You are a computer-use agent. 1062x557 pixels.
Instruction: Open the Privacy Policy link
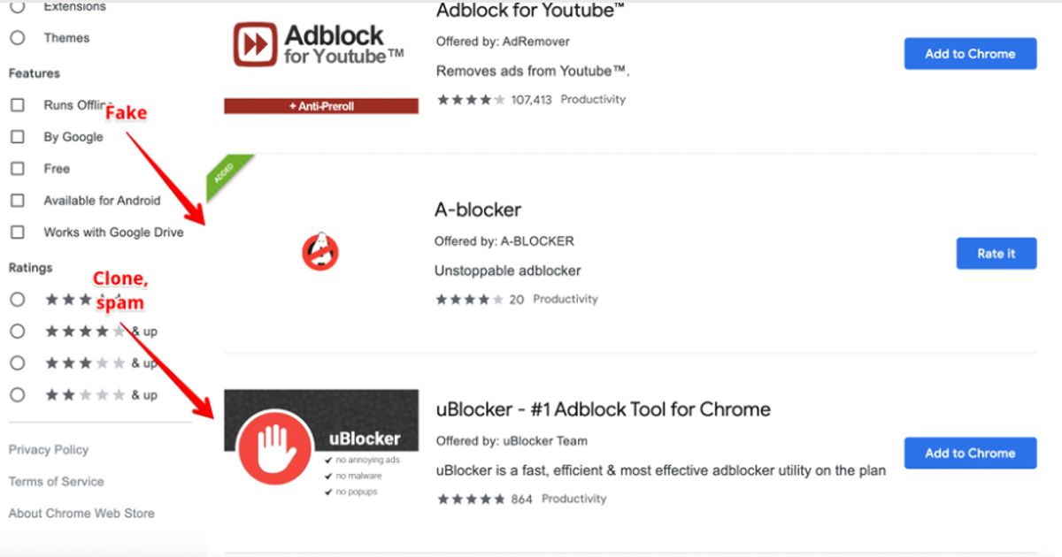point(49,450)
